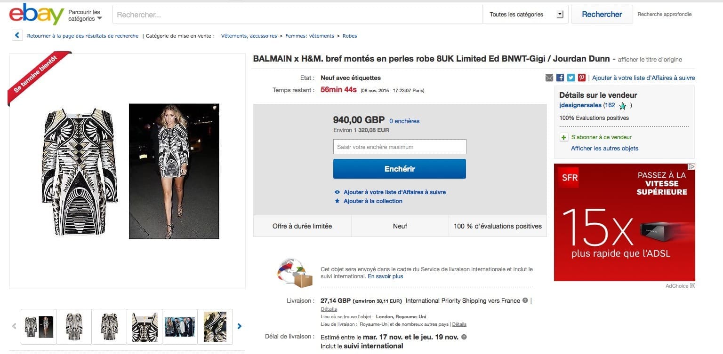Click the green plus follow-seller icon
This screenshot has height=354, width=723.
pos(563,137)
